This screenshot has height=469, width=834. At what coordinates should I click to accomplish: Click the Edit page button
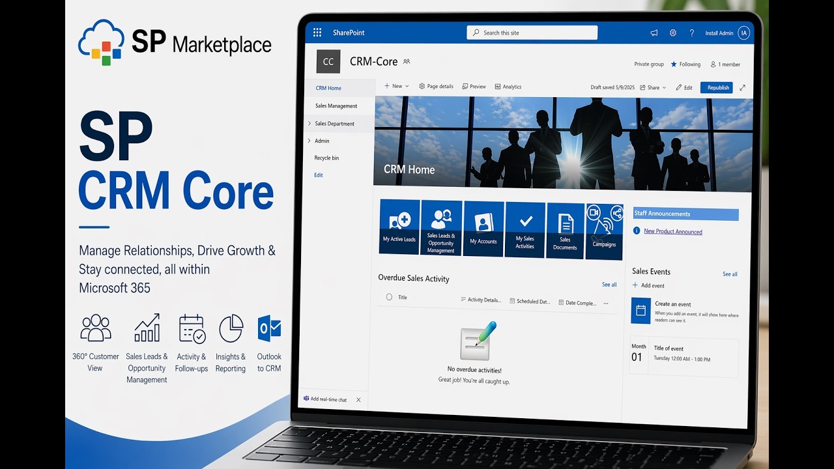pos(684,87)
